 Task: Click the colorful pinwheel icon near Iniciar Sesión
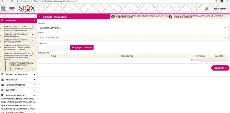207,9
